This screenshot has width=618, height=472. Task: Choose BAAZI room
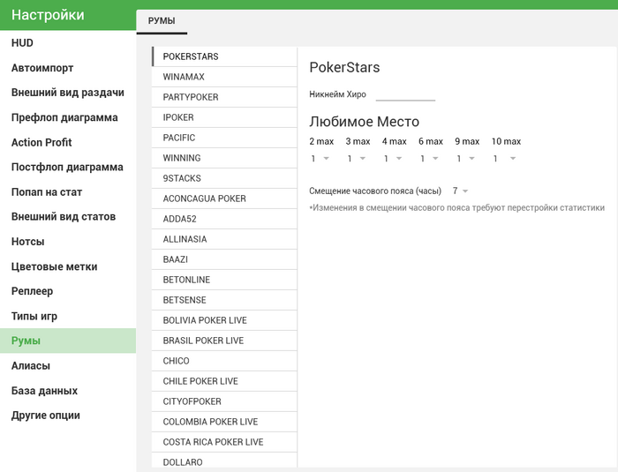(224, 259)
